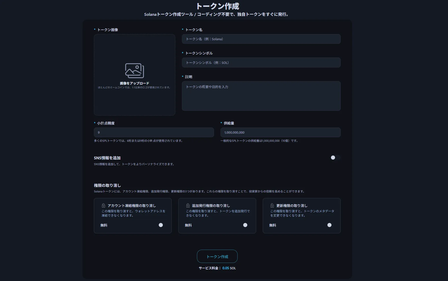This screenshot has height=281, width=448.
Task: Click the 説明 description textarea
Action: pyautogui.click(x=261, y=96)
